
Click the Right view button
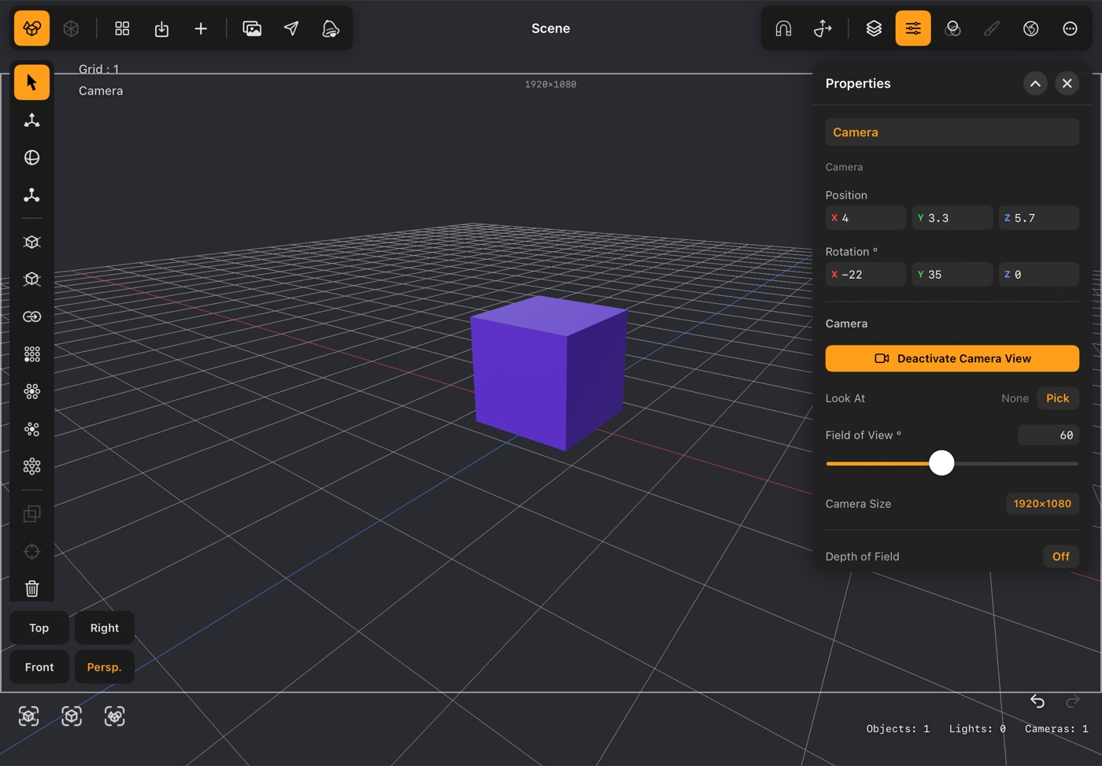pos(104,627)
